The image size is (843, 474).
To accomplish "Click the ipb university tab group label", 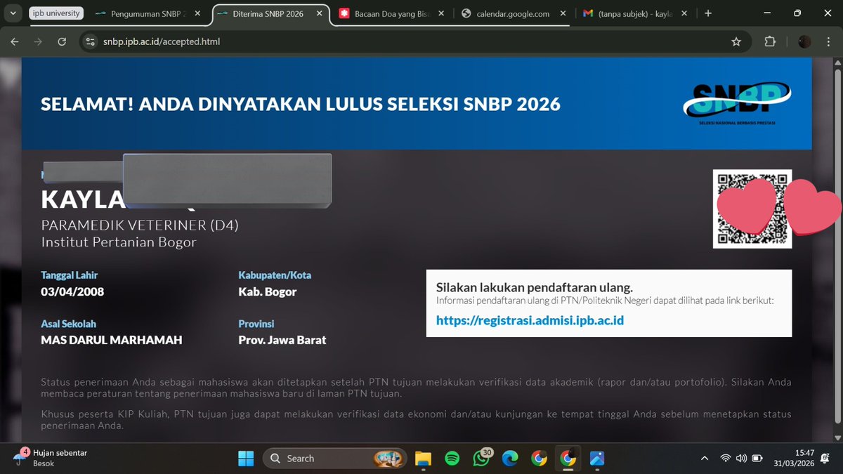I will (x=56, y=13).
